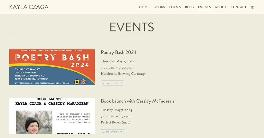Open the CONTACT page

[x=238, y=7]
